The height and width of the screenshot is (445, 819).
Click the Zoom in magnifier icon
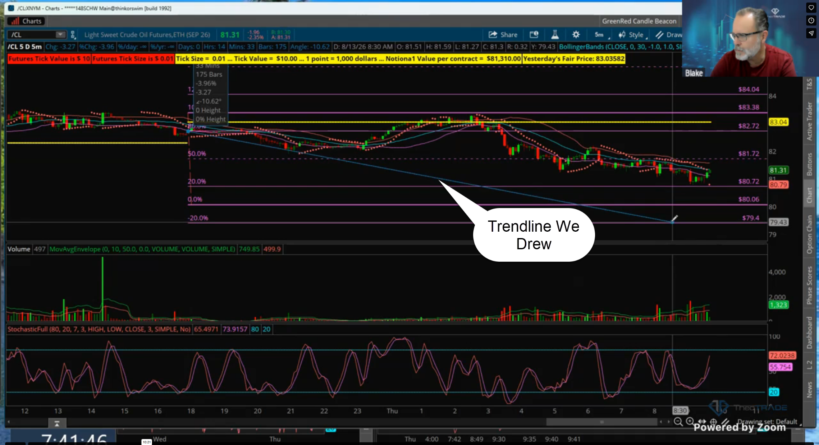[x=690, y=421]
